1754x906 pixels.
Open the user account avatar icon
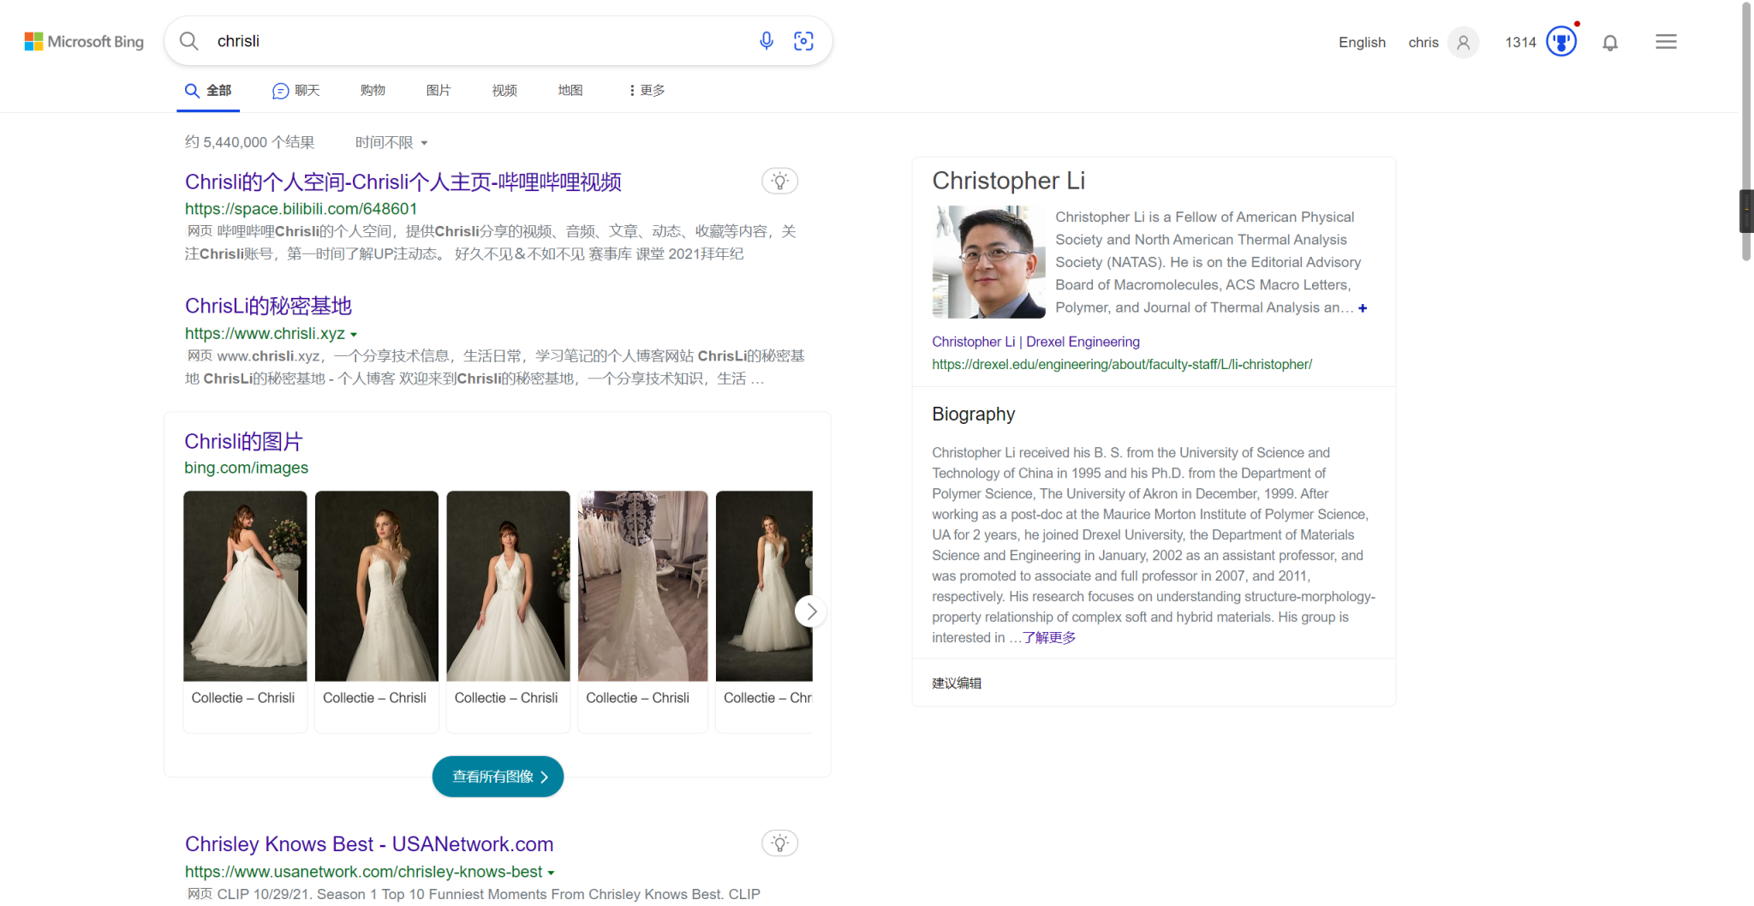pos(1464,42)
